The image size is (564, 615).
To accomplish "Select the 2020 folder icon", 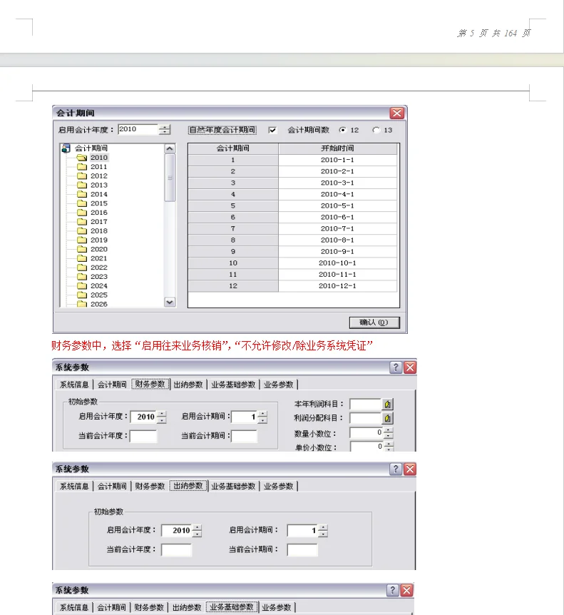I will click(x=82, y=249).
